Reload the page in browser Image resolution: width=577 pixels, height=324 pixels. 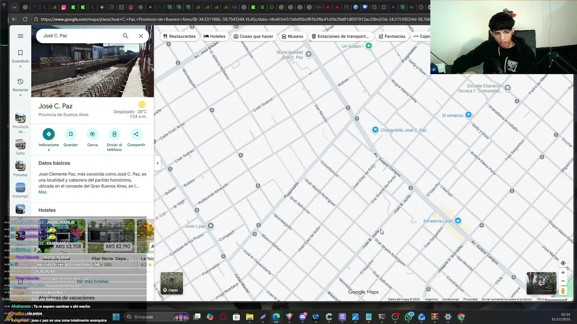[x=25, y=19]
